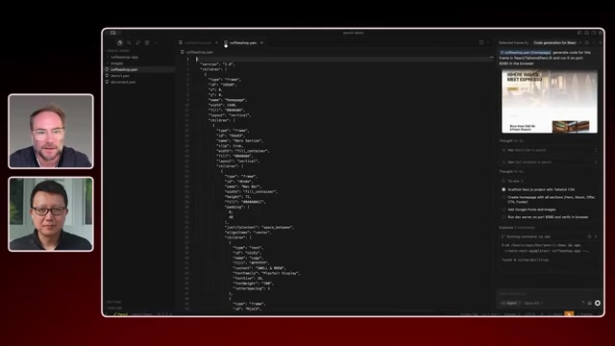Viewport: 615px width, 346px height.
Task: Click the orange status bar icon
Action: (x=569, y=314)
